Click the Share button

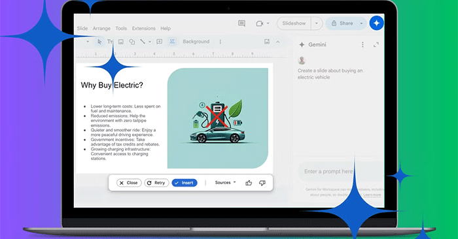pos(342,24)
